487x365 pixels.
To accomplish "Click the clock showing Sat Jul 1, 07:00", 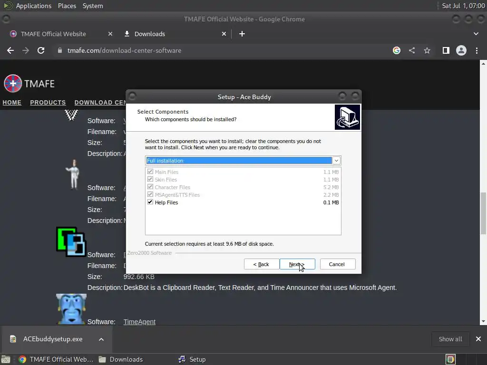I will (x=463, y=6).
